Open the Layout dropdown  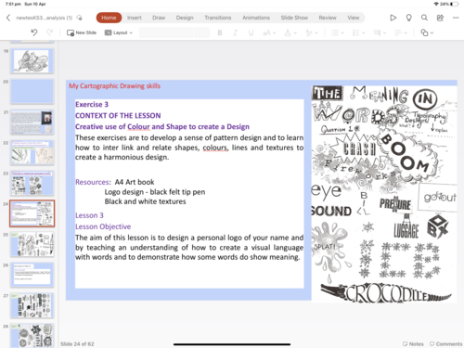pyautogui.click(x=119, y=32)
